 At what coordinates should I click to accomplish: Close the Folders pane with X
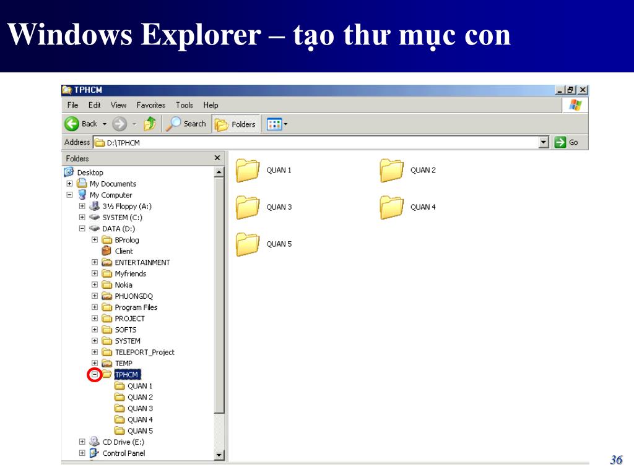tap(217, 158)
